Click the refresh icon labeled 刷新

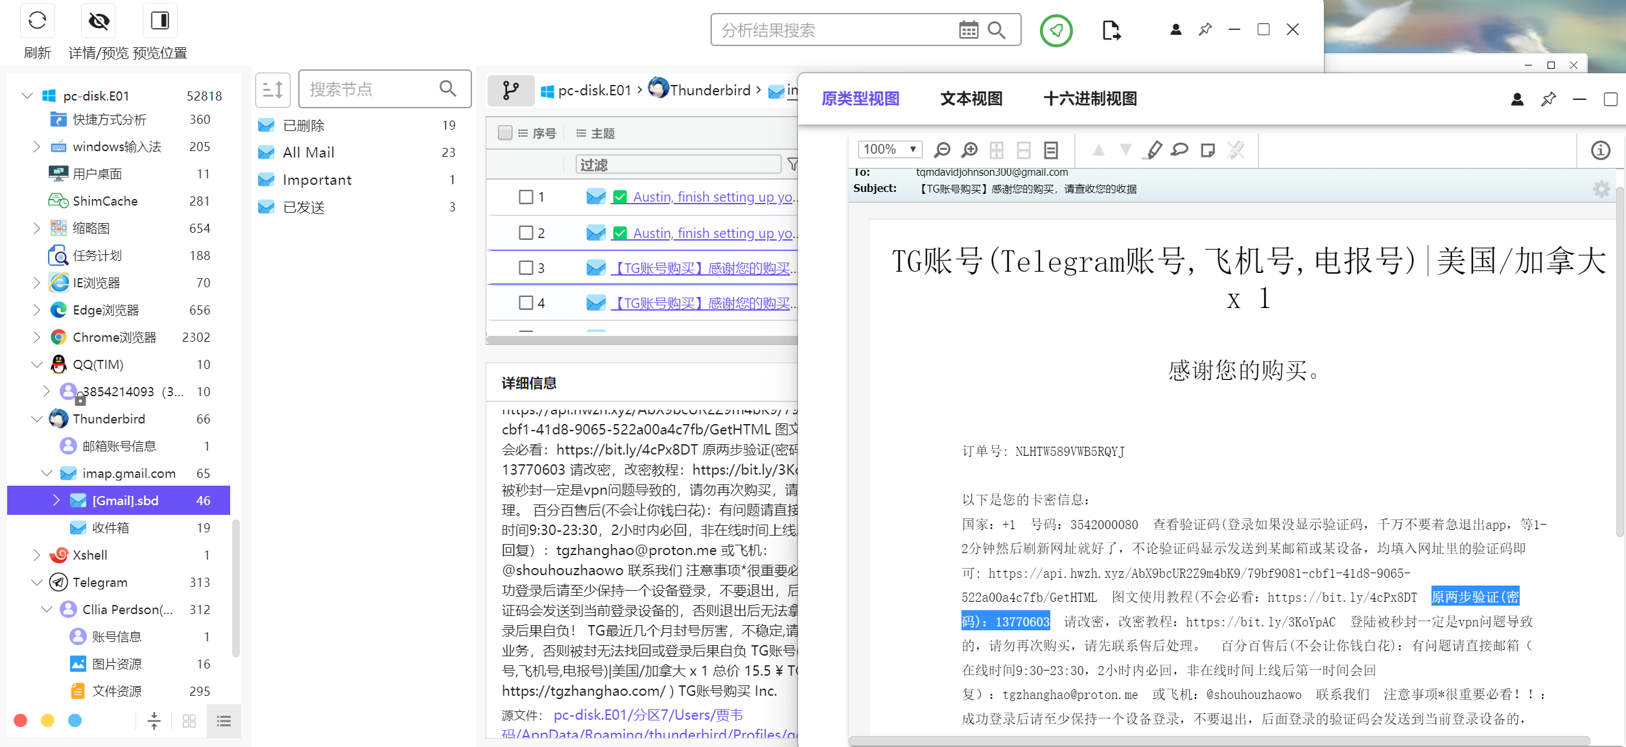[38, 21]
